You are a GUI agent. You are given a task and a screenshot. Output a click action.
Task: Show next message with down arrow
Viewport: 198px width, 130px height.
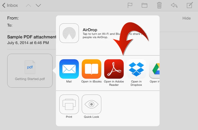point(38,5)
